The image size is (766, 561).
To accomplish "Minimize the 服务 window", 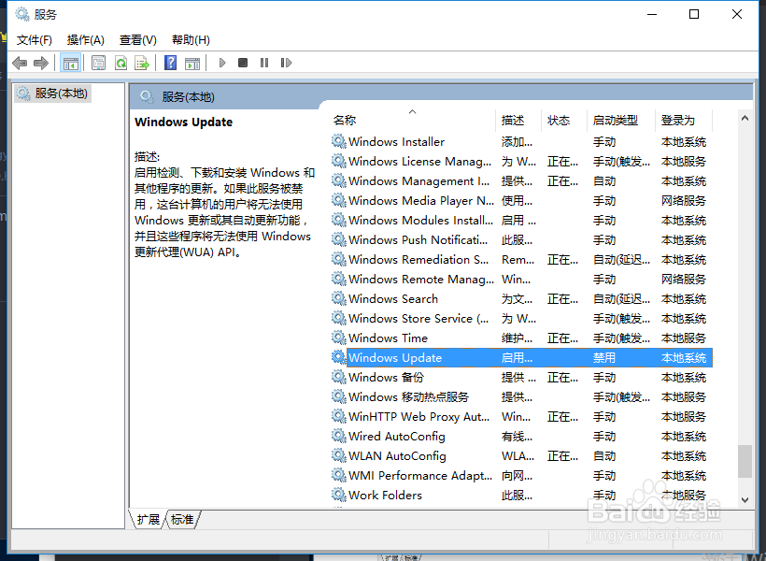I will pyautogui.click(x=652, y=14).
